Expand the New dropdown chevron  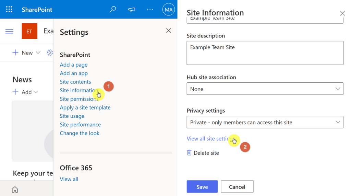pos(38,53)
